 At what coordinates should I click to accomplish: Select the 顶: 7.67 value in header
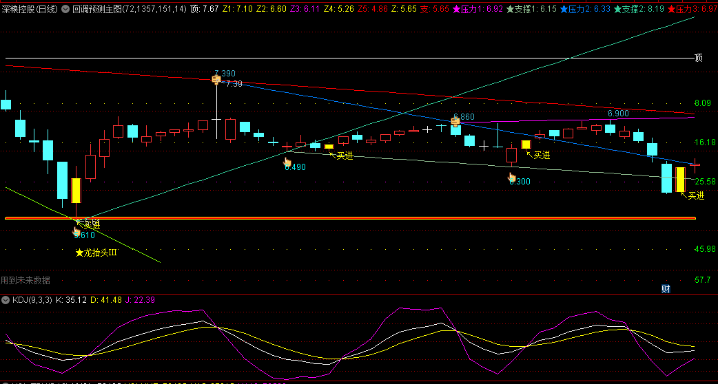(204, 8)
